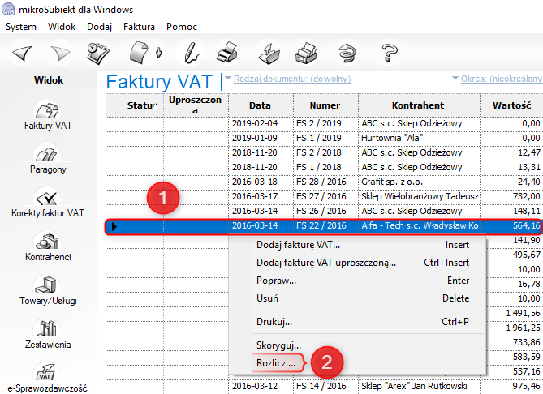This screenshot has height=394, width=543.
Task: Choose Dodaj fakturę VAT... from context menu
Action: point(357,245)
